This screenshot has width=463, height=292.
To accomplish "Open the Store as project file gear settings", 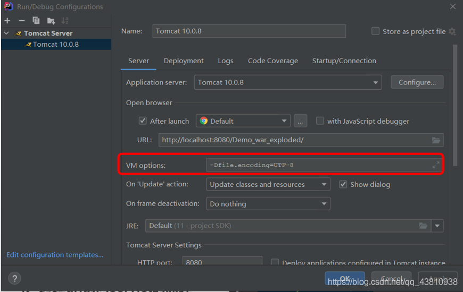I will [452, 31].
